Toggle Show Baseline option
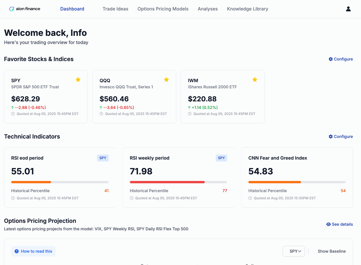The width and height of the screenshot is (361, 265). click(332, 251)
